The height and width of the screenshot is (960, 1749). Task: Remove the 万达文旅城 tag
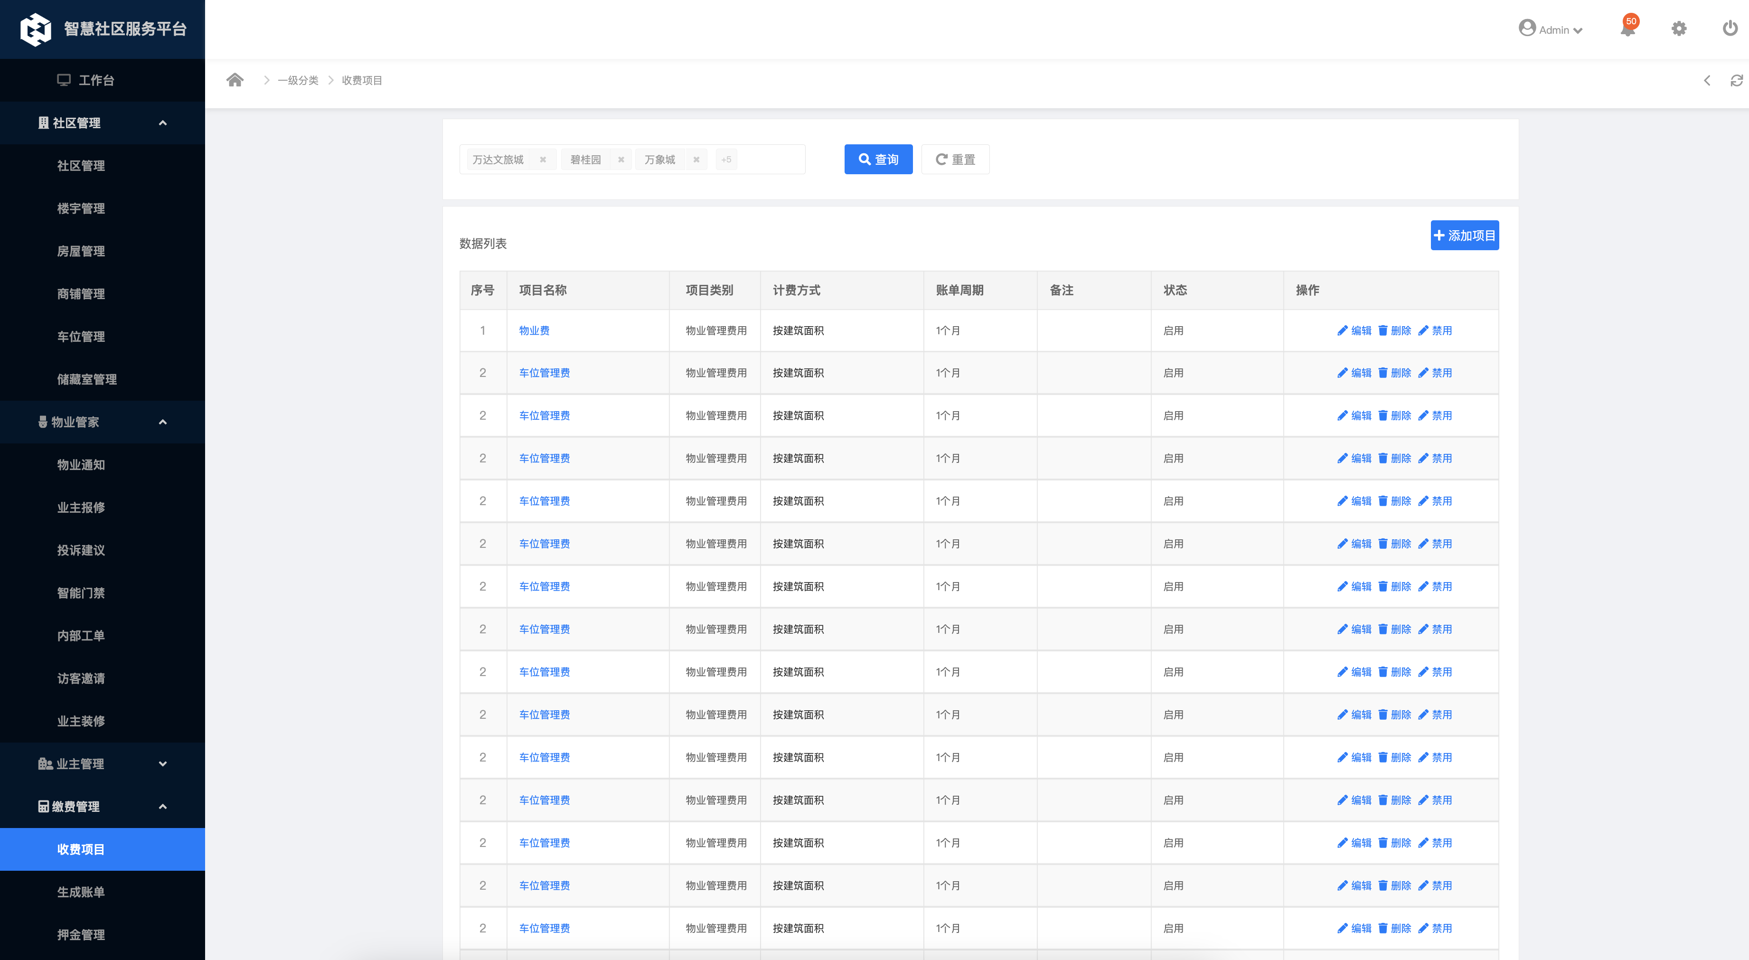click(x=543, y=160)
